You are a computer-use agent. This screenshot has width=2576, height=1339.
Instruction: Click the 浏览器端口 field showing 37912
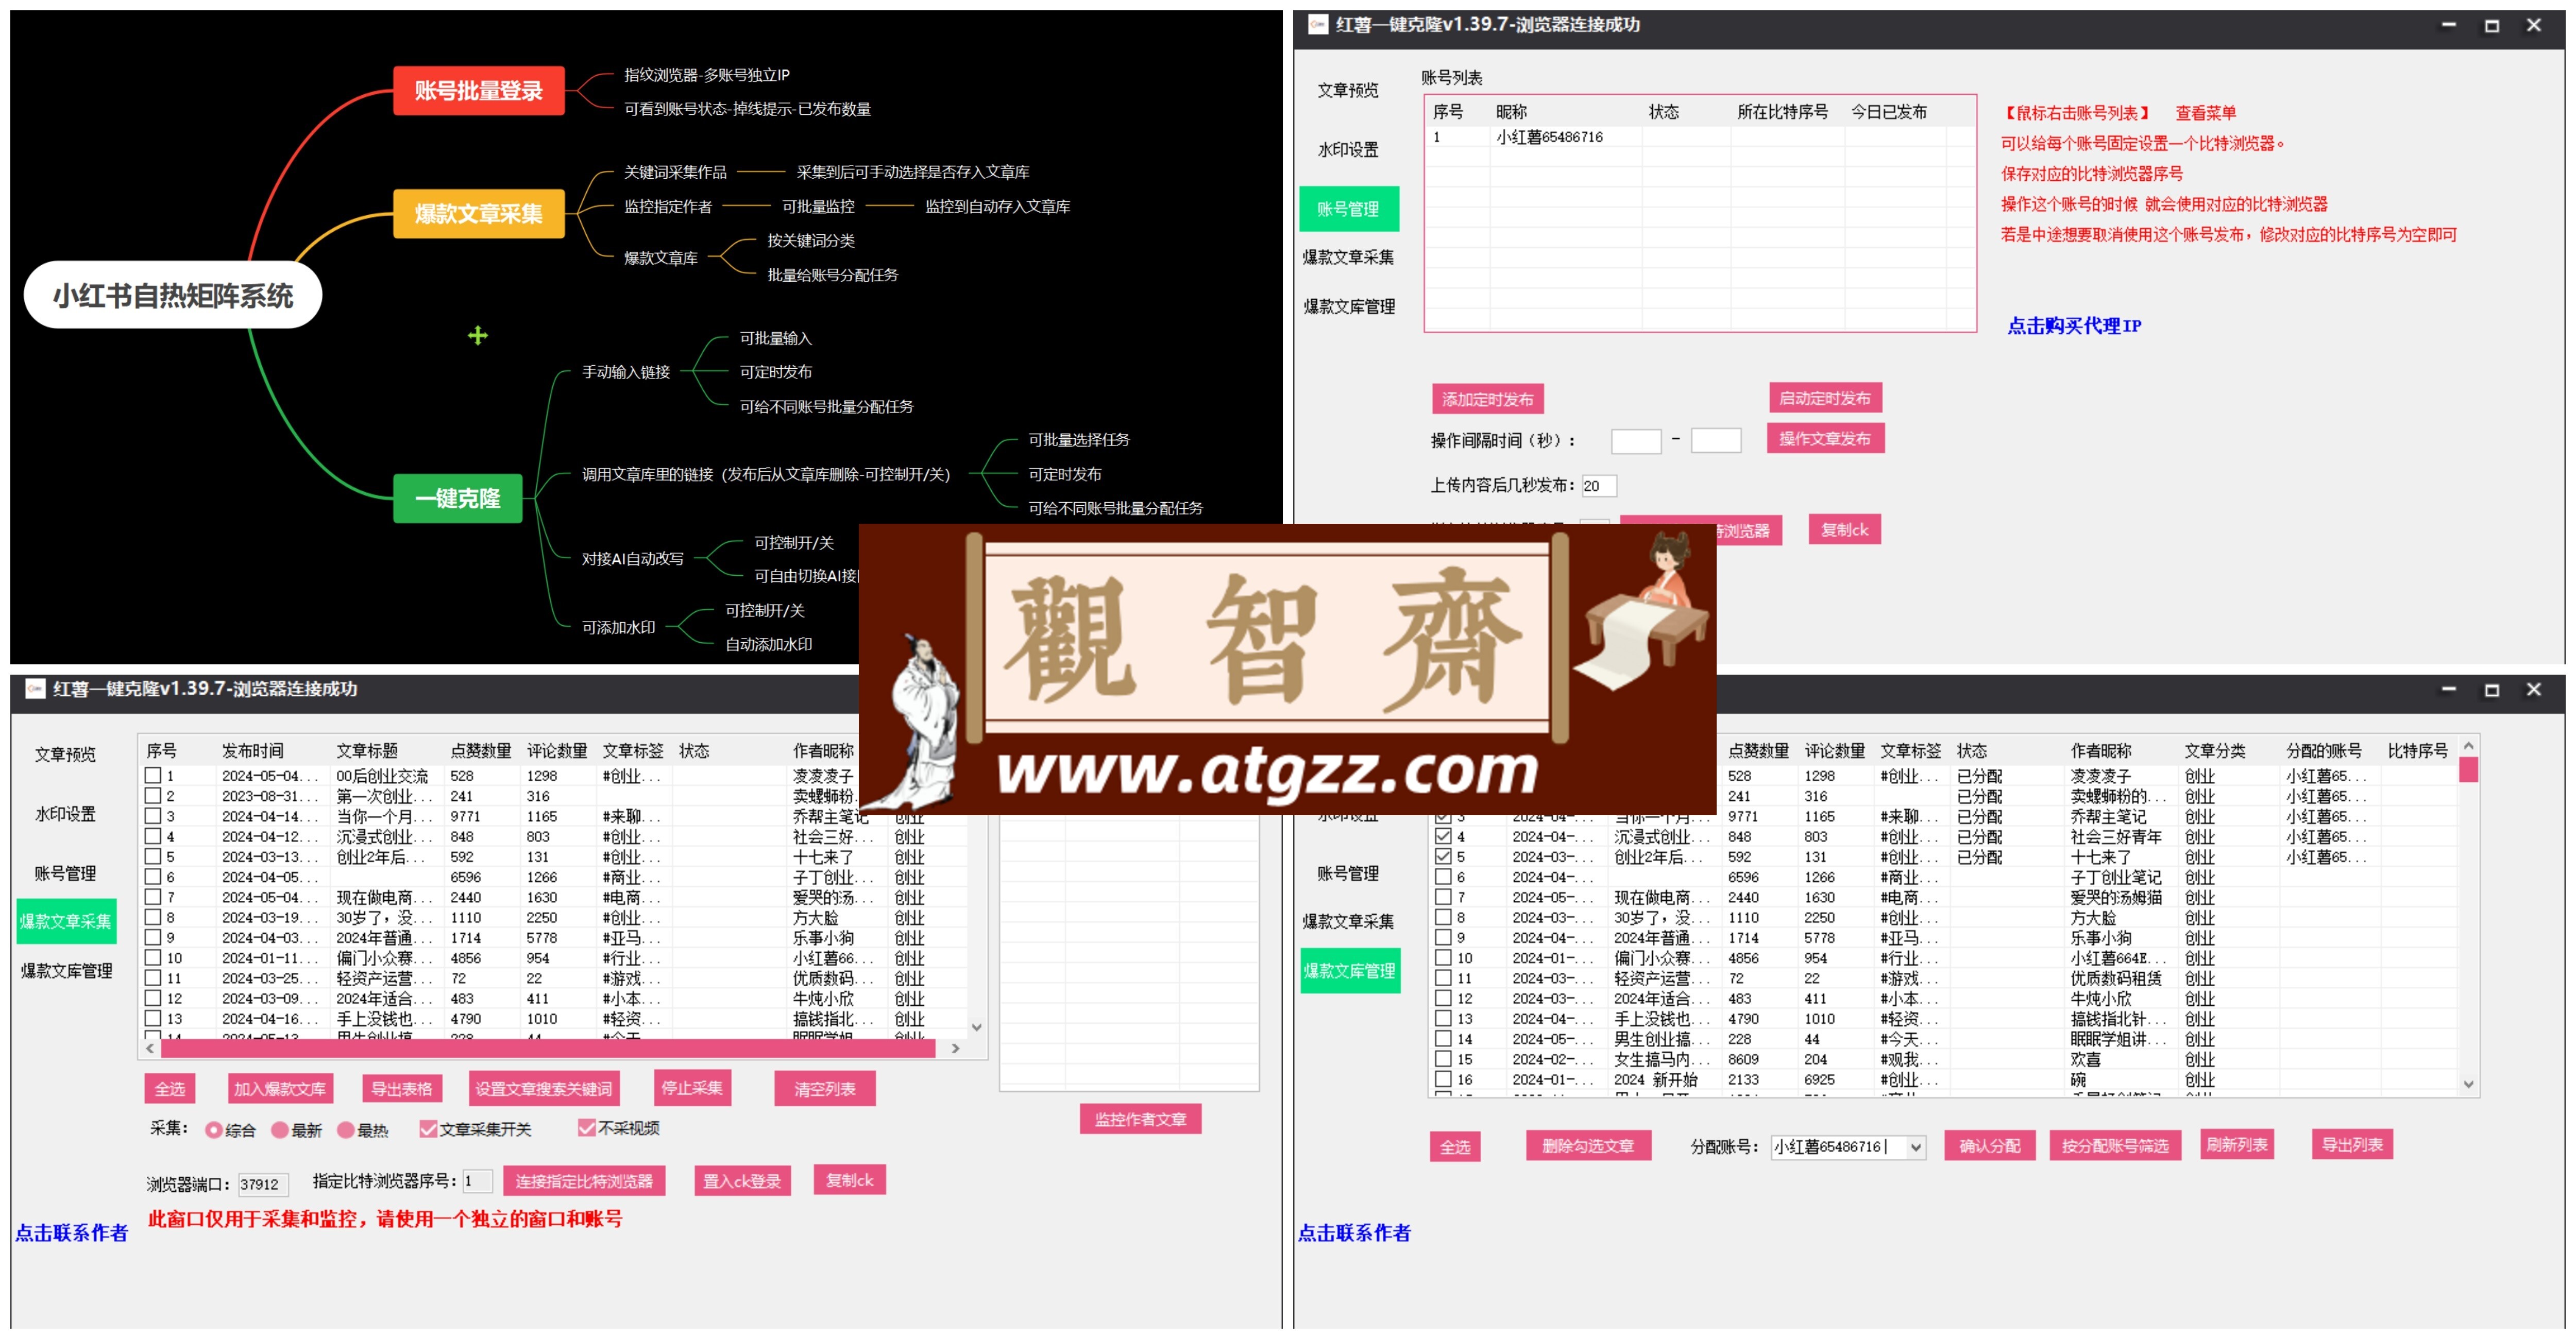264,1185
